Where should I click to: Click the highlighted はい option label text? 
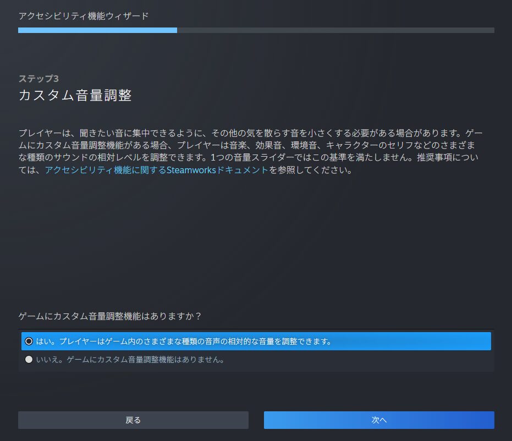tap(183, 341)
